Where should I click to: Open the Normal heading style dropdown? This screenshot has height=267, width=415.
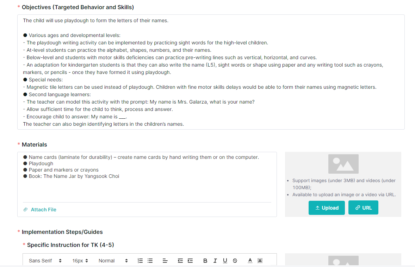tap(113, 261)
